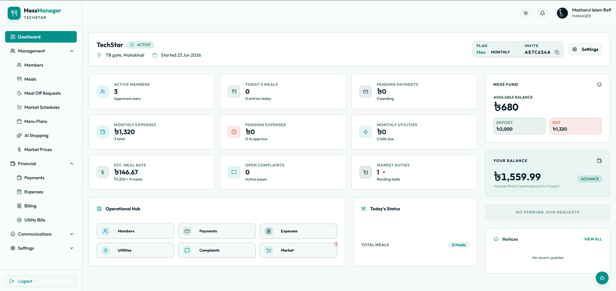Screen dimensions: 616x291
Task: Open the notifications bell in header
Action: pos(542,13)
